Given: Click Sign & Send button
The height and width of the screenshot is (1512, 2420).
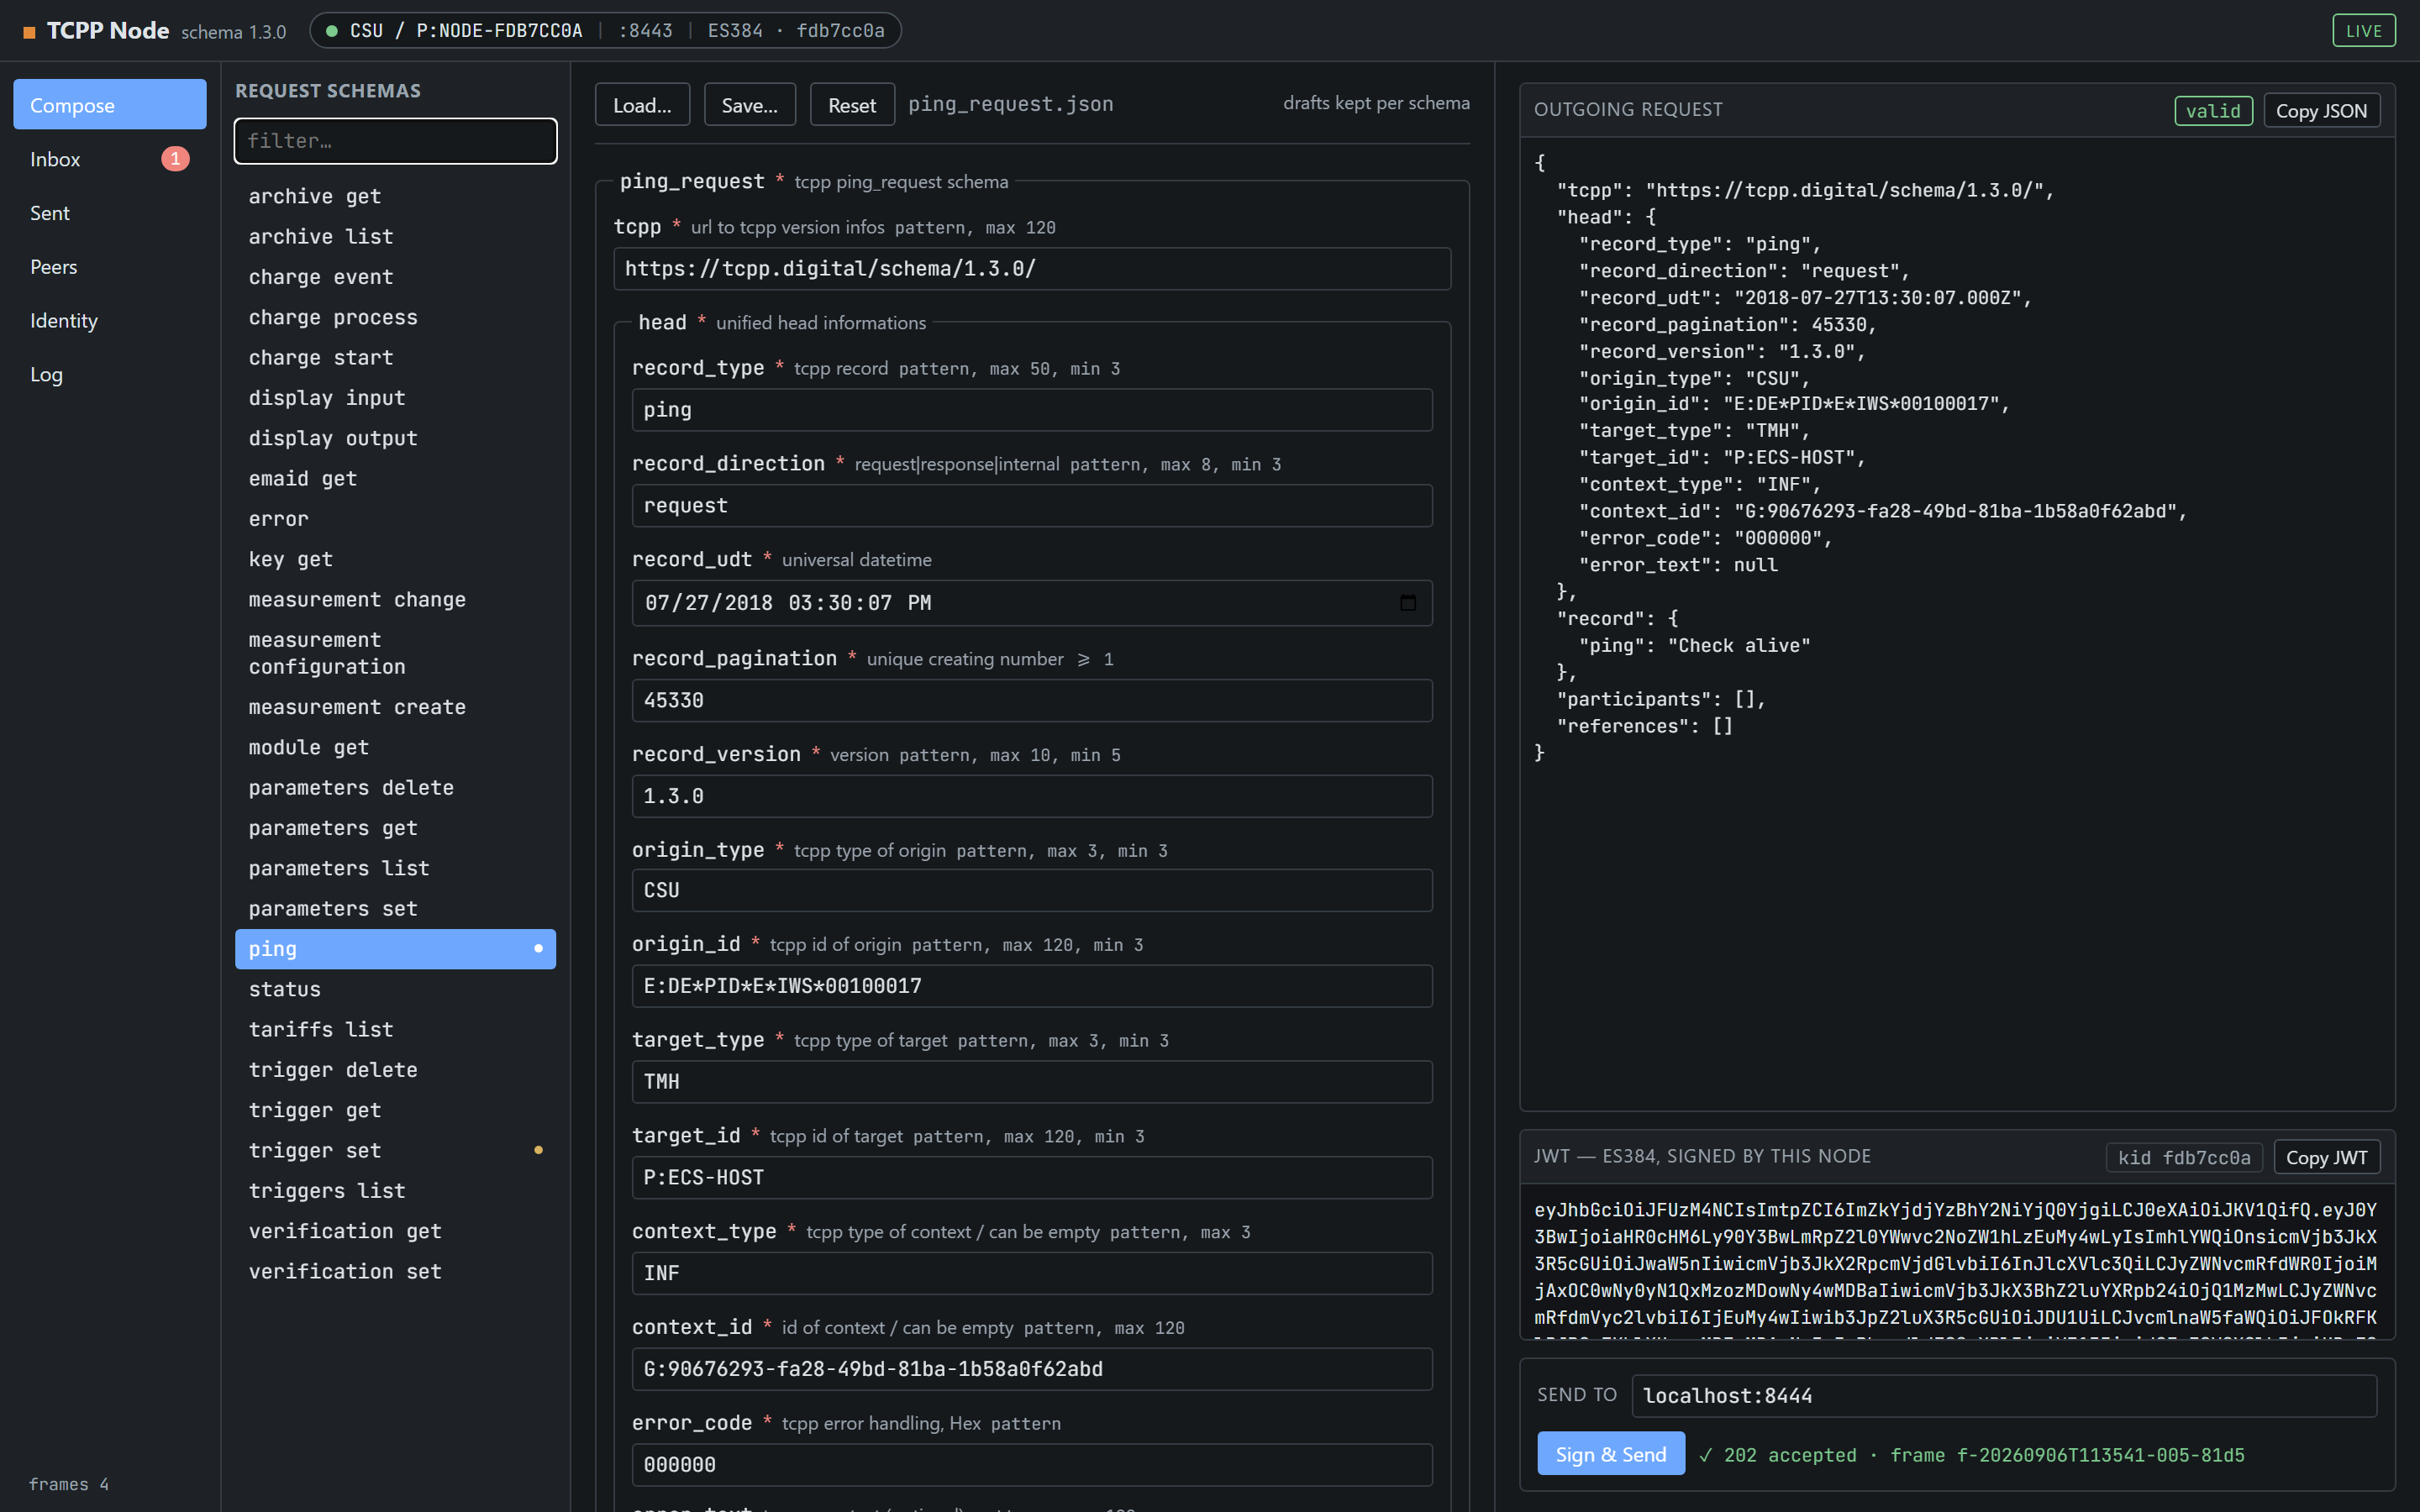Looking at the screenshot, I should tap(1610, 1454).
